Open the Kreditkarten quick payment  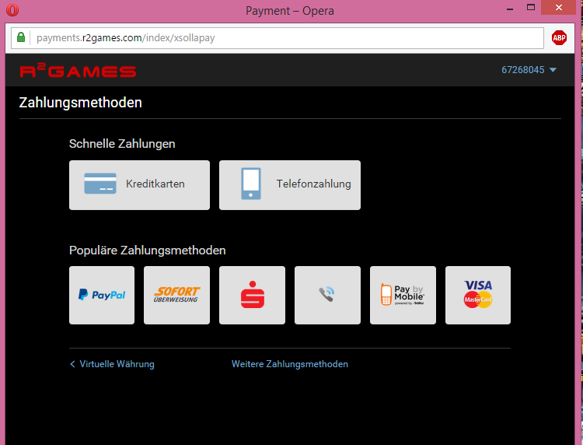click(139, 185)
